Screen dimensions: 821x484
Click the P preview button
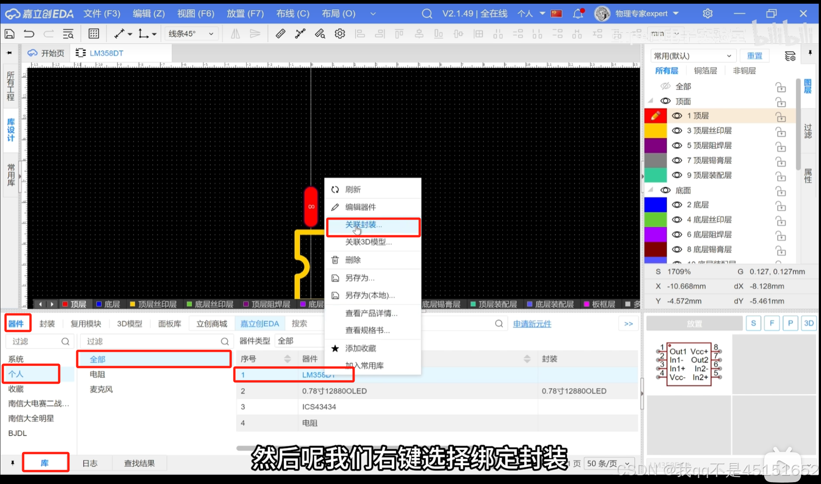point(790,324)
